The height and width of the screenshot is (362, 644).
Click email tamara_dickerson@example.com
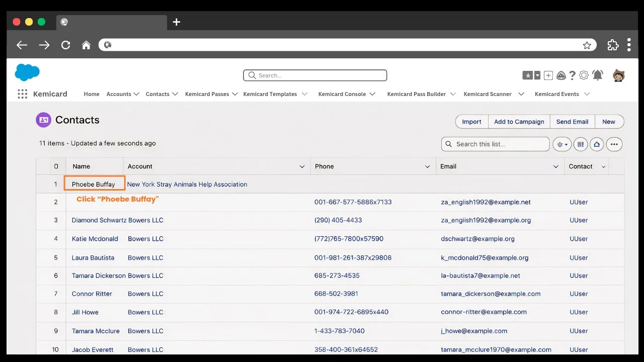(x=491, y=294)
